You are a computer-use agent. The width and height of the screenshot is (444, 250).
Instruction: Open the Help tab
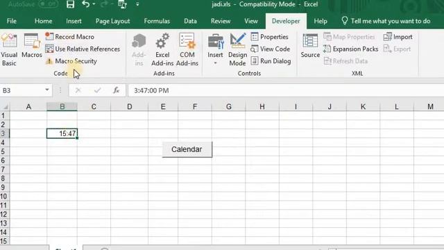pos(321,22)
